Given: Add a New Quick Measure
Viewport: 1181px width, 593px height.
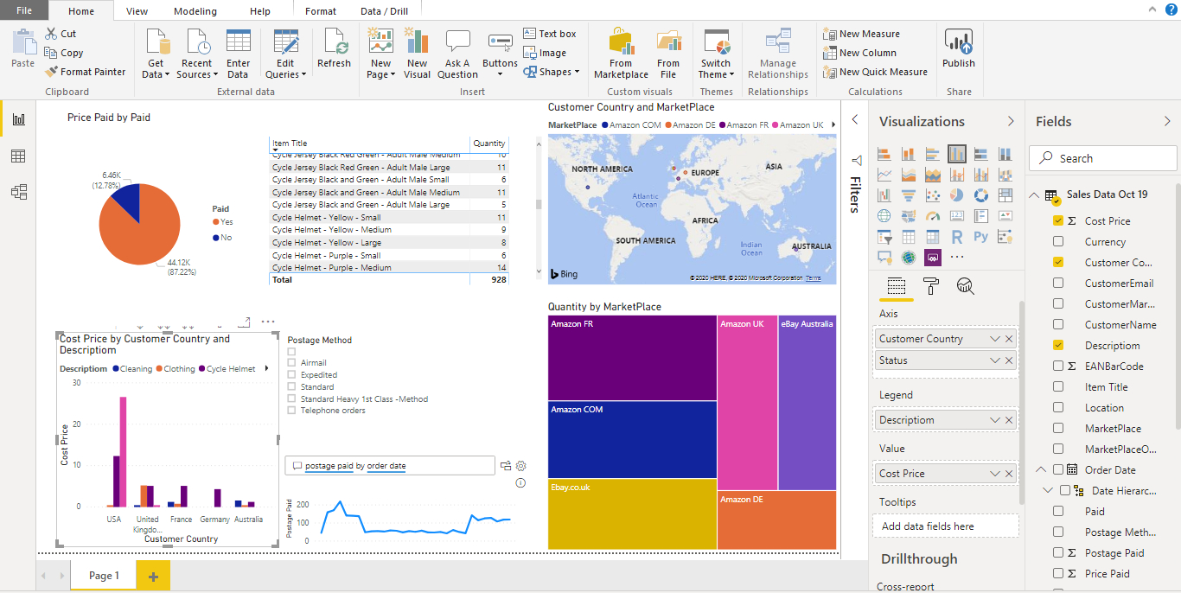Looking at the screenshot, I should tap(875, 72).
